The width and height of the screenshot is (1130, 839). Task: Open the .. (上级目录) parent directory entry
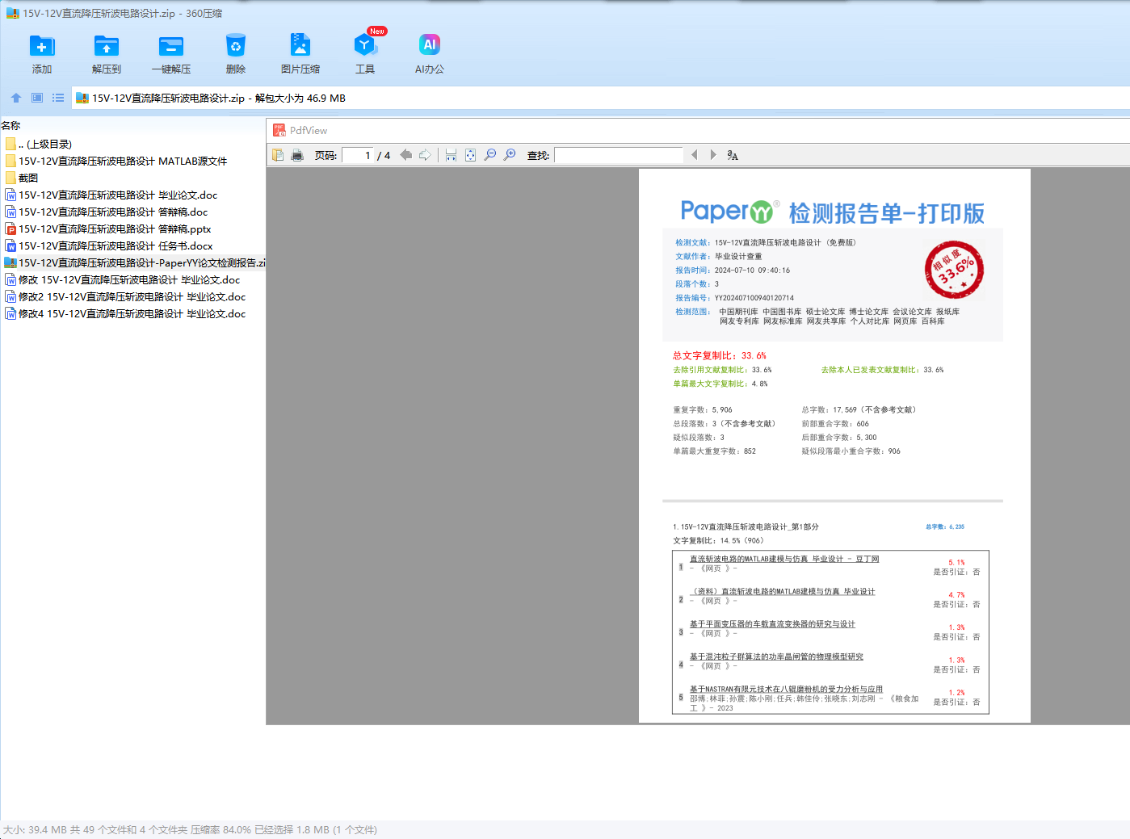pyautogui.click(x=38, y=145)
